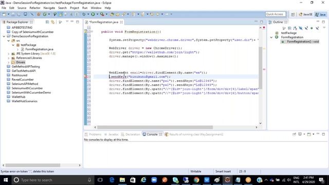Click the green Run button icon

93,14
